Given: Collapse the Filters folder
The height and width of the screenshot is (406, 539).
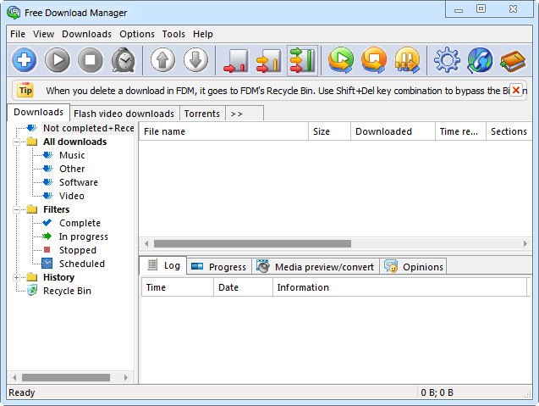Looking at the screenshot, I should coord(16,209).
